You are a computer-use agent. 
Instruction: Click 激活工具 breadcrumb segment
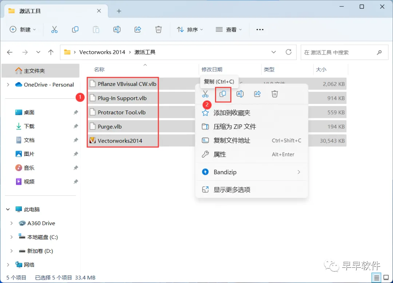click(145, 52)
